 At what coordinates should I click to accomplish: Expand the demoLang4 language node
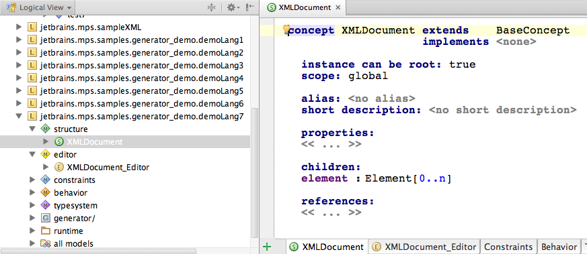(19, 78)
